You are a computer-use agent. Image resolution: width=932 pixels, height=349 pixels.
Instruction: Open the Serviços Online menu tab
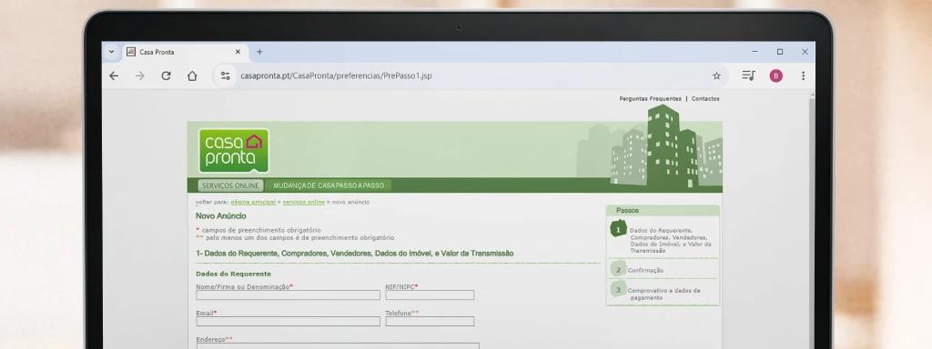pyautogui.click(x=230, y=185)
